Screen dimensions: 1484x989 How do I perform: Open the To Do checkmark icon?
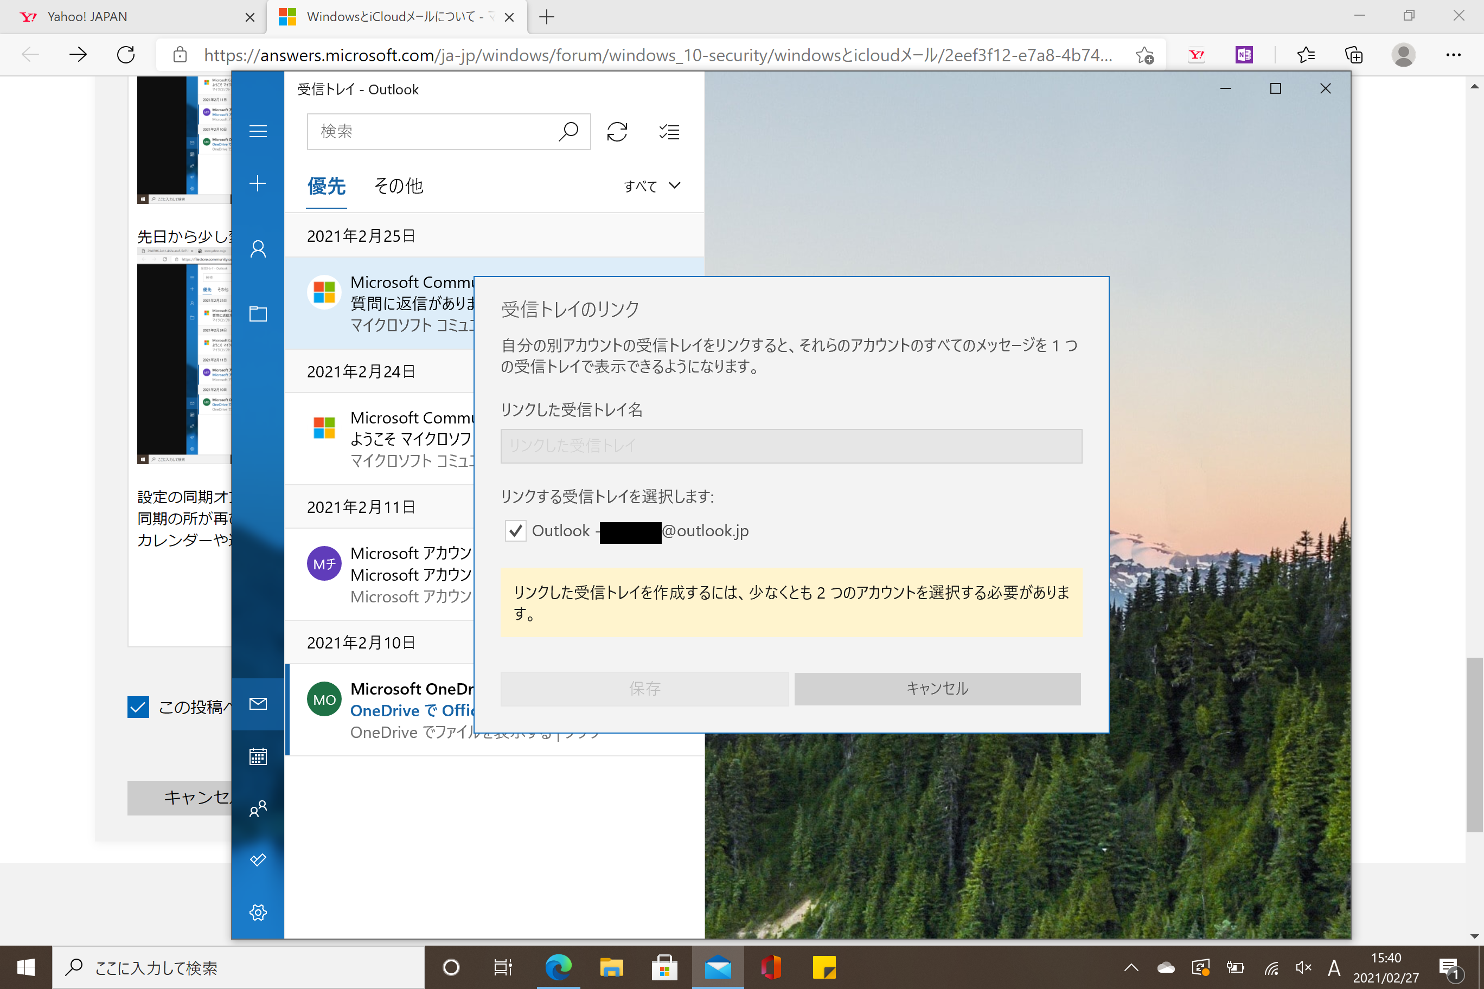(x=258, y=860)
